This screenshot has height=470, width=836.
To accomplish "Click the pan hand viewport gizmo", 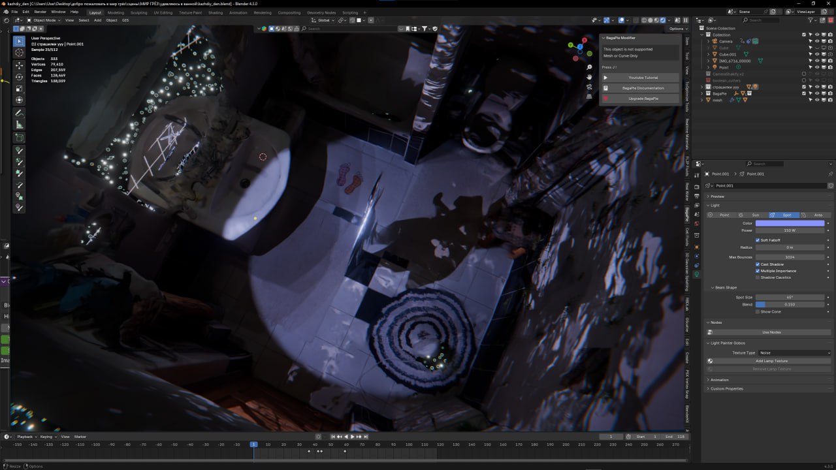I will click(589, 77).
